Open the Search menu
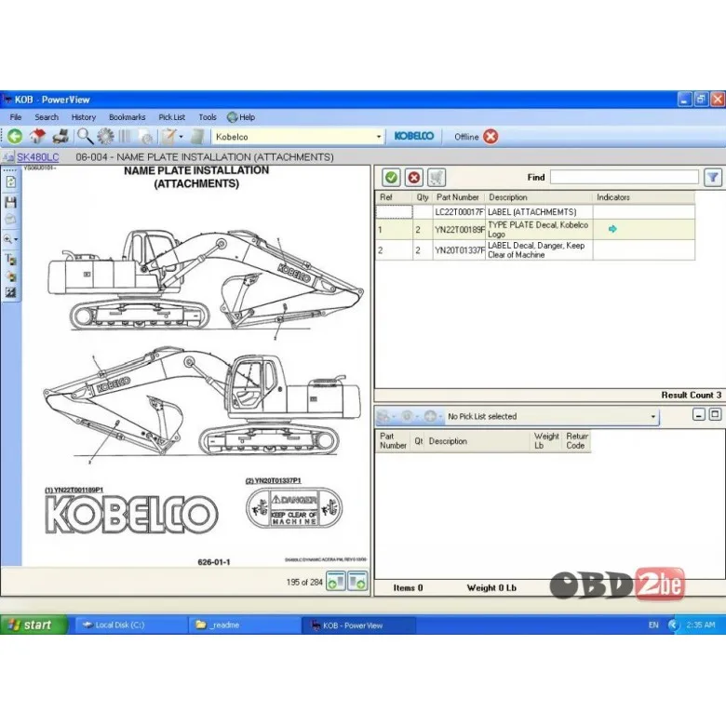Image resolution: width=726 pixels, height=726 pixels. 47,117
